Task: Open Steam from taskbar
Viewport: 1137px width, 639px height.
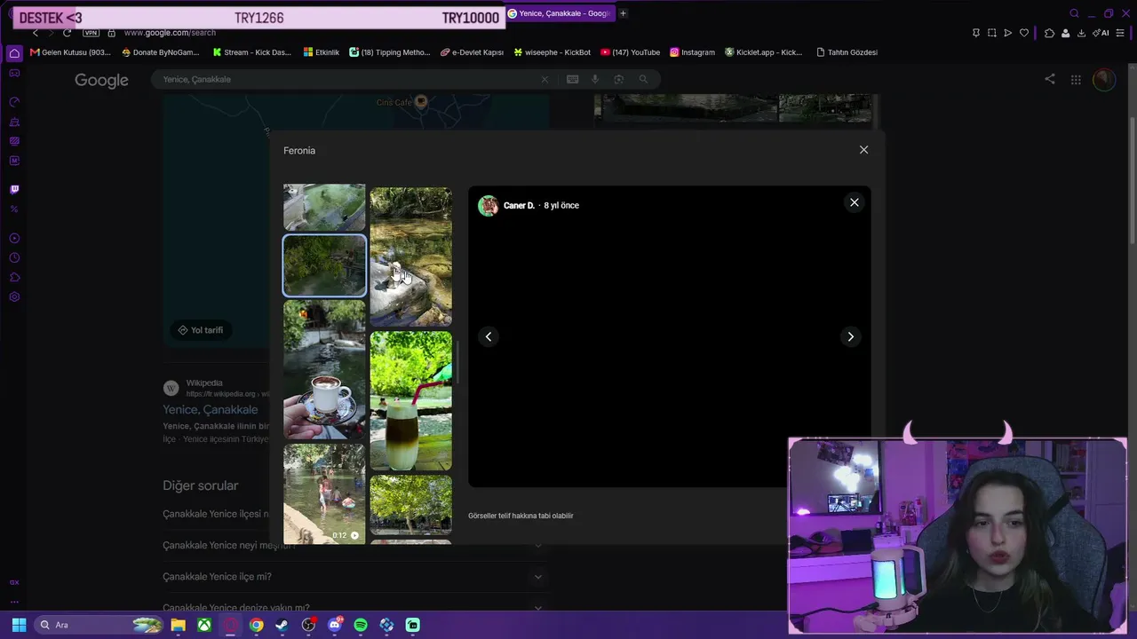Action: point(282,625)
